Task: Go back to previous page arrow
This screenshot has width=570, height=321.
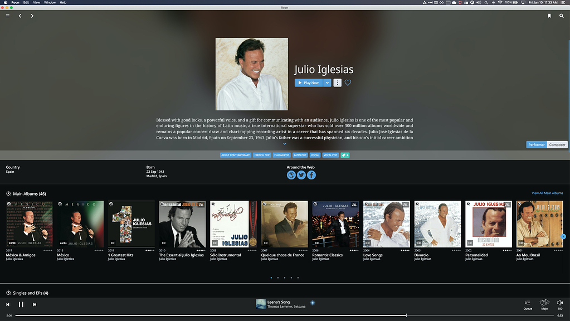Action: coord(20,16)
